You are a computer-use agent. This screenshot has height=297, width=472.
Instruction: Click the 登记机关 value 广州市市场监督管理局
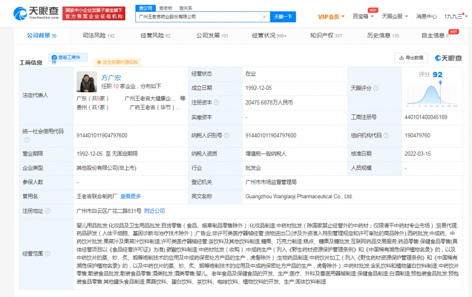pyautogui.click(x=271, y=182)
